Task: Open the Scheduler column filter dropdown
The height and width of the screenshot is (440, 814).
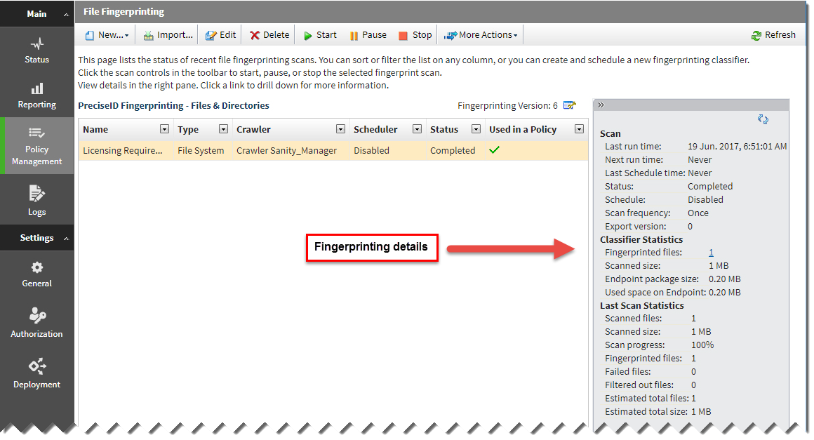Action: pyautogui.click(x=417, y=129)
